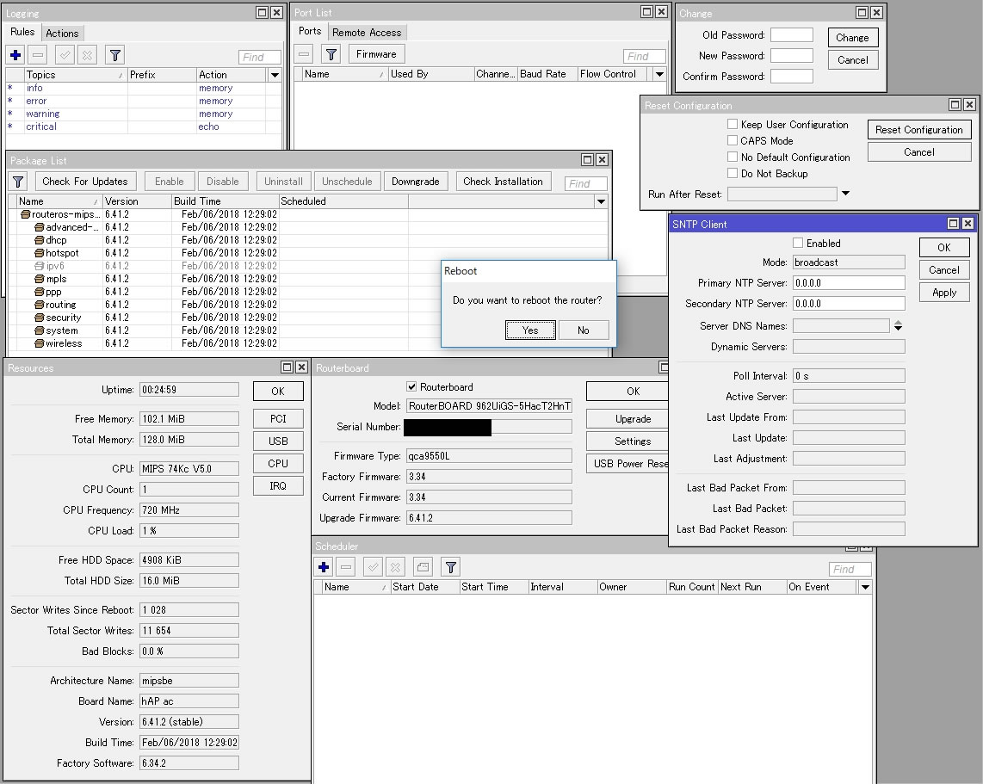Open Logging table column selector dropdown
983x784 pixels.
click(275, 75)
